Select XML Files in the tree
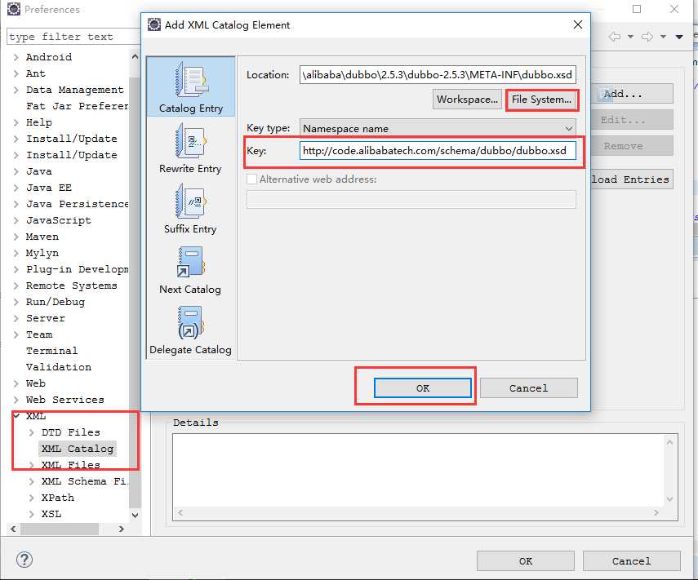 coord(71,465)
